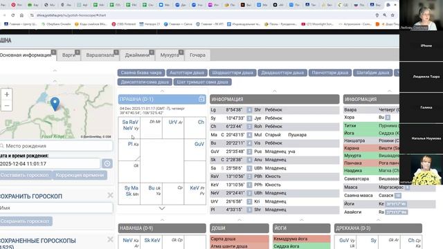Click the Составить гороскоп button

pos(25,175)
